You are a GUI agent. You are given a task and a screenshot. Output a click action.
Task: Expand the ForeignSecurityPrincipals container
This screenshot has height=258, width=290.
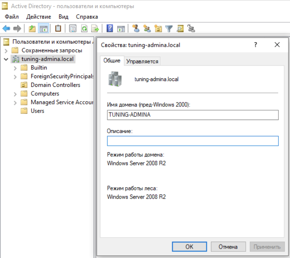[x=15, y=77]
